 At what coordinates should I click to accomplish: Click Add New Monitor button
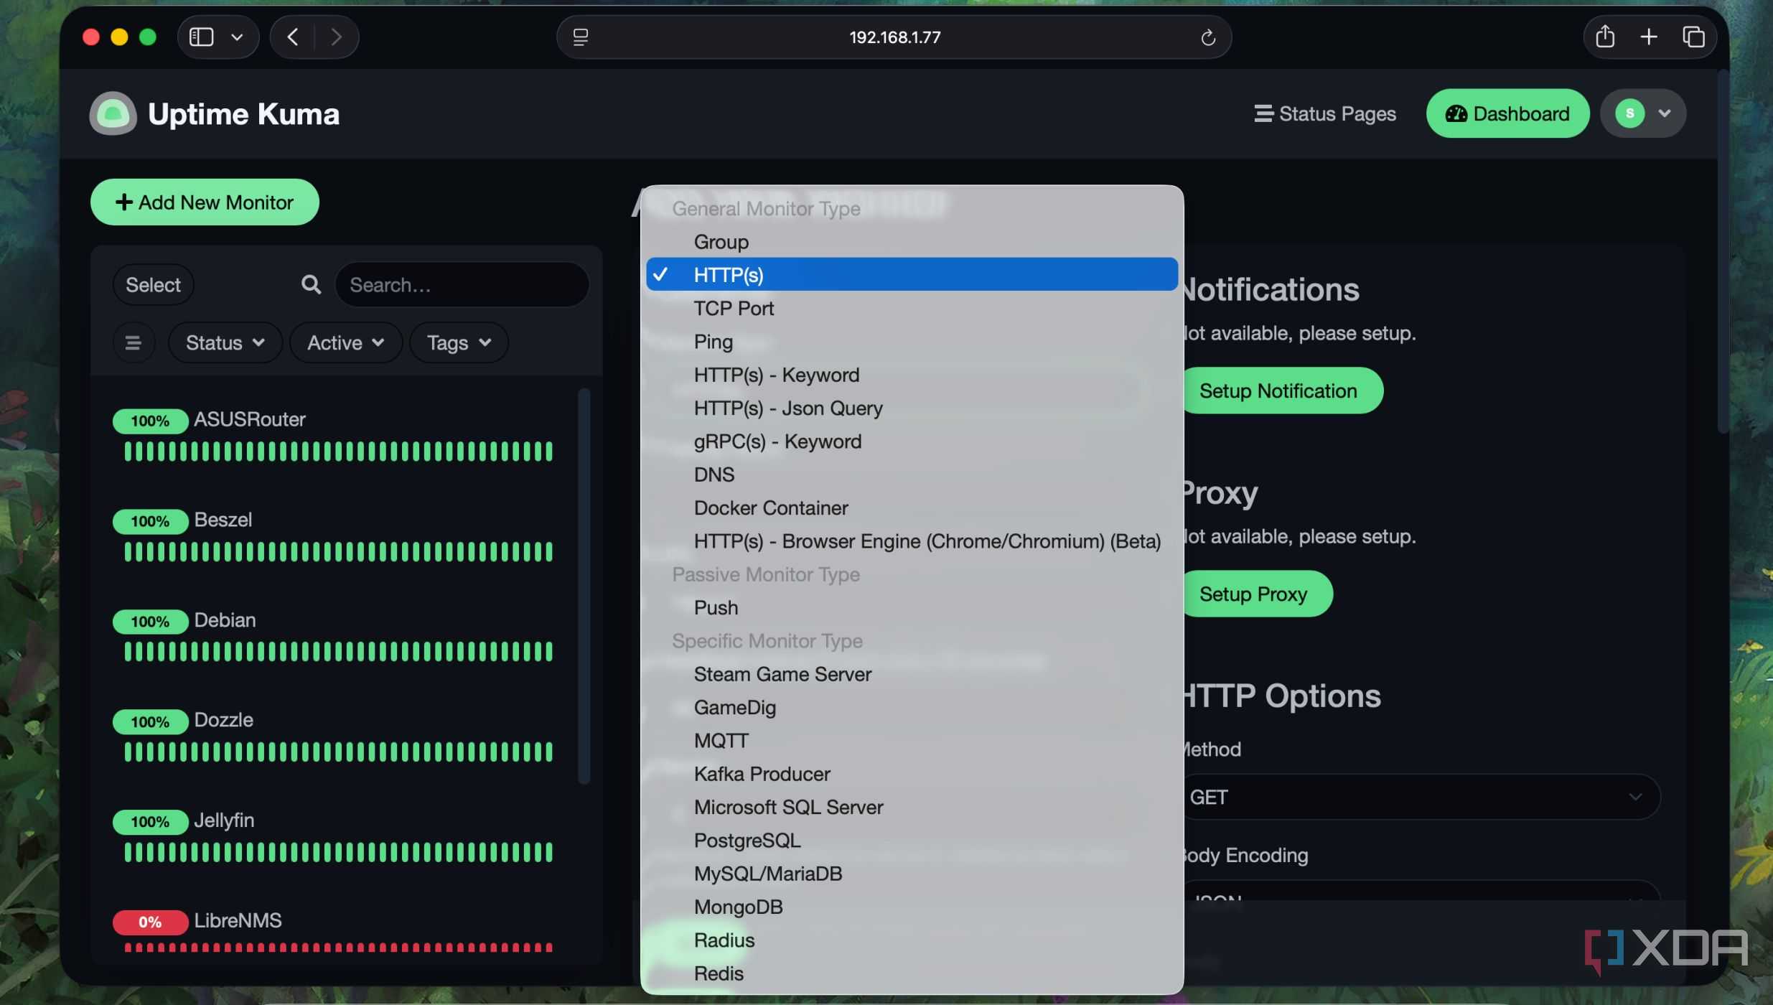click(x=205, y=202)
